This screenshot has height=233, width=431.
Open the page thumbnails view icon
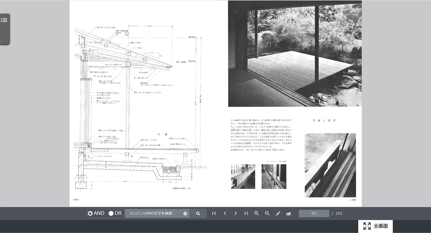pyautogui.click(x=289, y=214)
